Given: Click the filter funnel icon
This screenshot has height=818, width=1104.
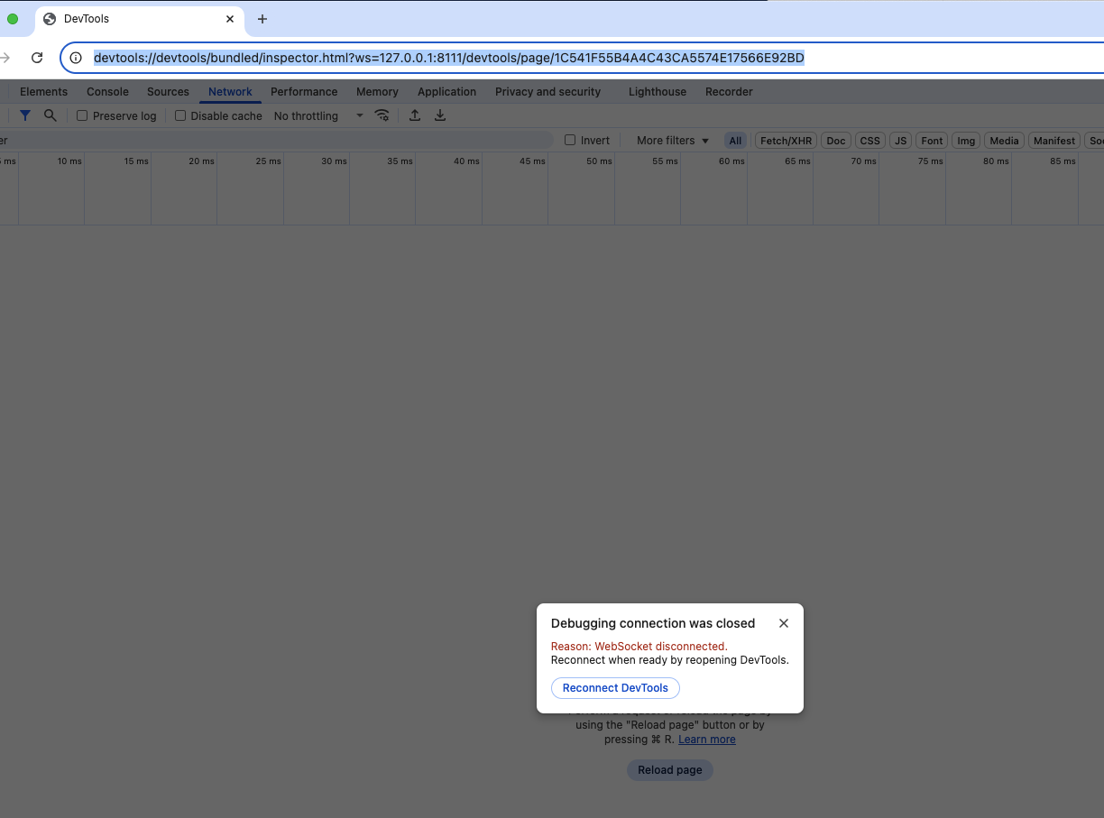Looking at the screenshot, I should point(25,115).
